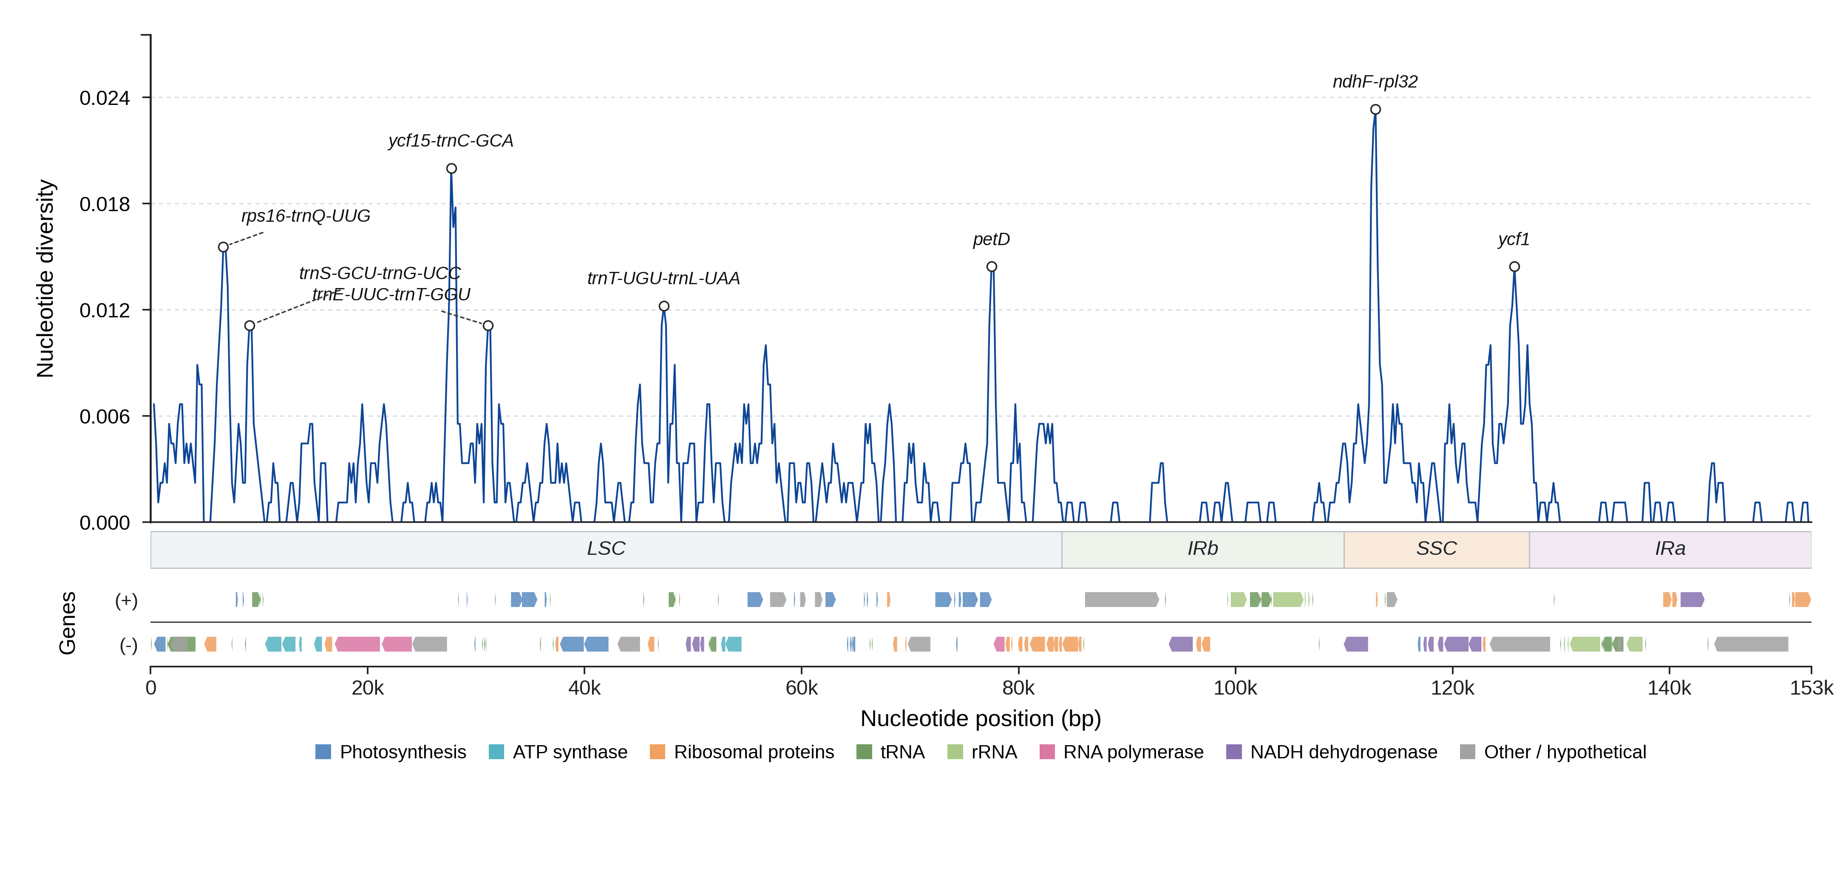Click the 0.006 y-axis tick label

click(105, 417)
